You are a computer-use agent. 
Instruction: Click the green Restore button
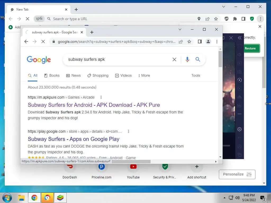pyautogui.click(x=252, y=48)
